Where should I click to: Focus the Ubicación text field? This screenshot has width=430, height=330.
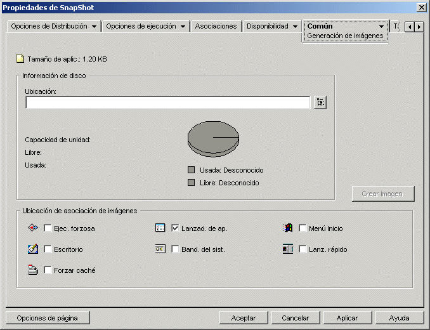(168, 103)
